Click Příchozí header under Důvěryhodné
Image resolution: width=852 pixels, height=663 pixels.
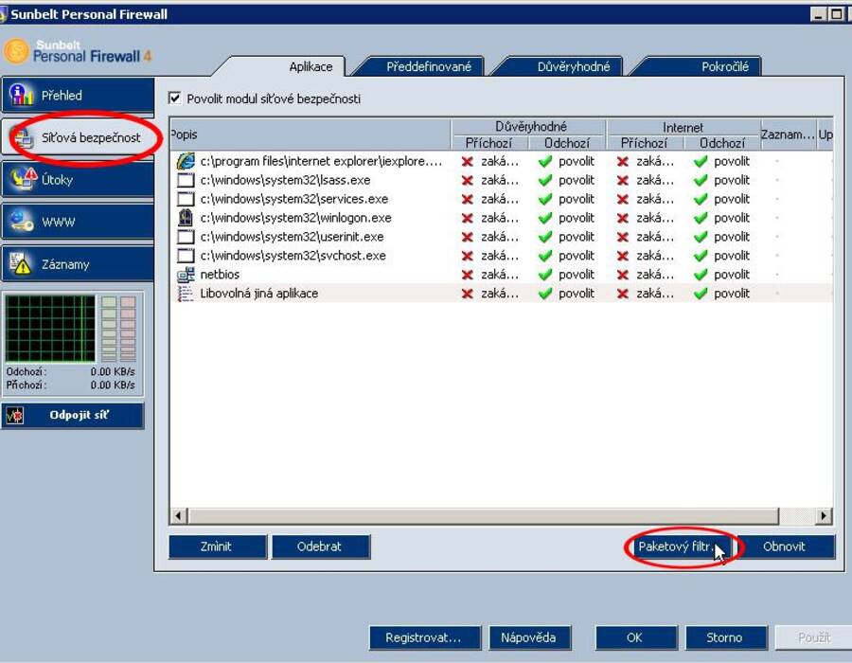click(489, 143)
